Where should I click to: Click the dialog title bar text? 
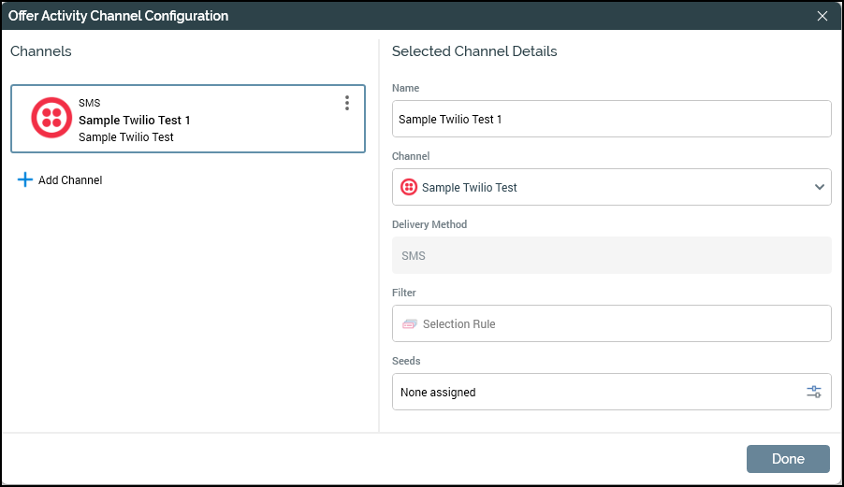[118, 16]
